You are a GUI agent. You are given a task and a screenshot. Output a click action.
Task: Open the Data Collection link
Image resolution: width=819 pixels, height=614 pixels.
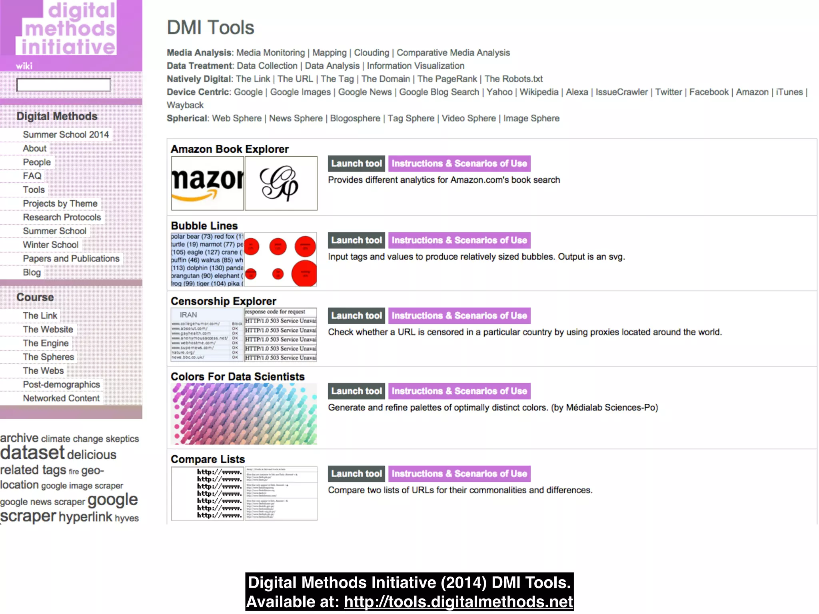[x=267, y=66]
